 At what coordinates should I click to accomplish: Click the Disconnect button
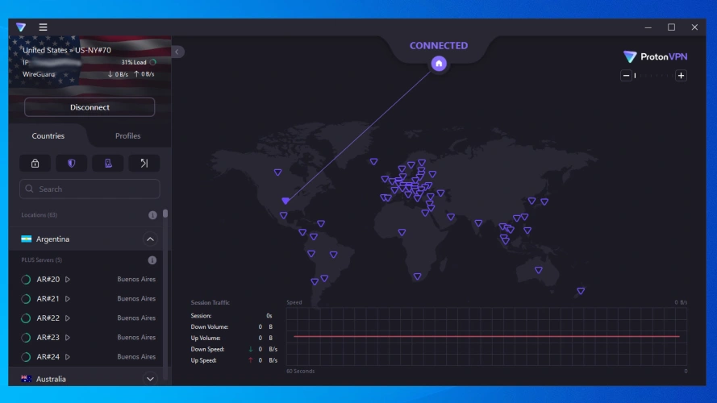(x=90, y=107)
